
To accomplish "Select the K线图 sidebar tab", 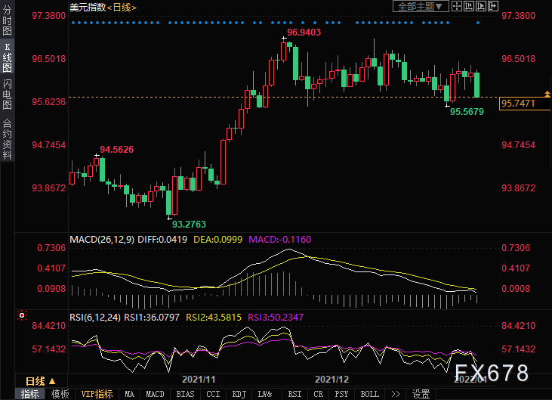I will click(x=7, y=57).
